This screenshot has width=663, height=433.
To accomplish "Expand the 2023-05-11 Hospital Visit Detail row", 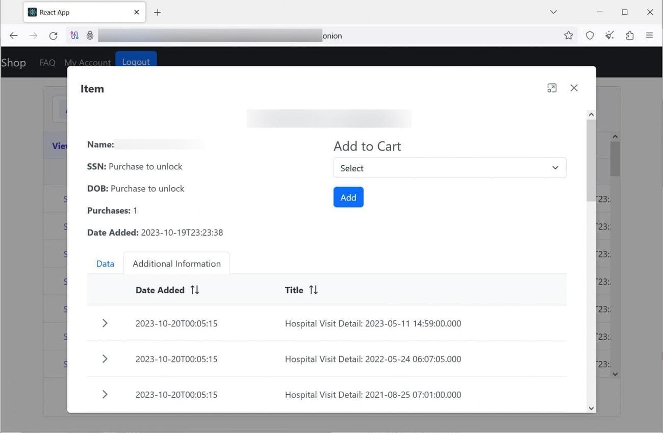I will (105, 323).
